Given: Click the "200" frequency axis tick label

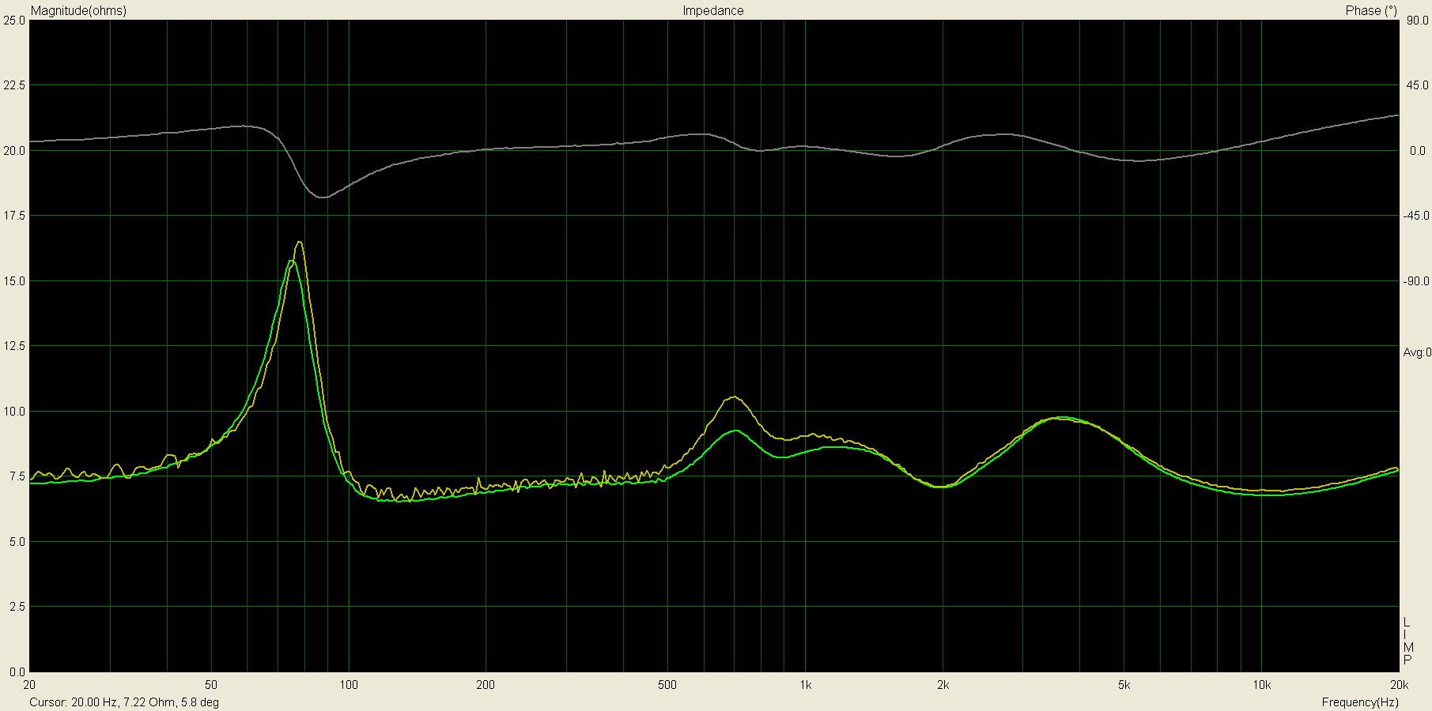Looking at the screenshot, I should pyautogui.click(x=486, y=685).
